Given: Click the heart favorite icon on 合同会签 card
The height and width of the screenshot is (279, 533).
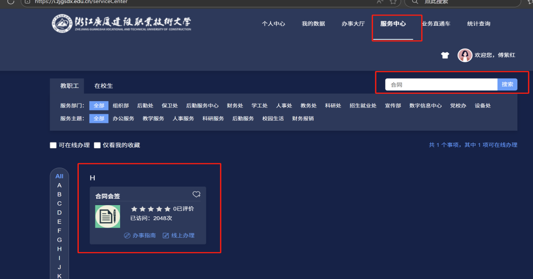Looking at the screenshot, I should point(196,194).
